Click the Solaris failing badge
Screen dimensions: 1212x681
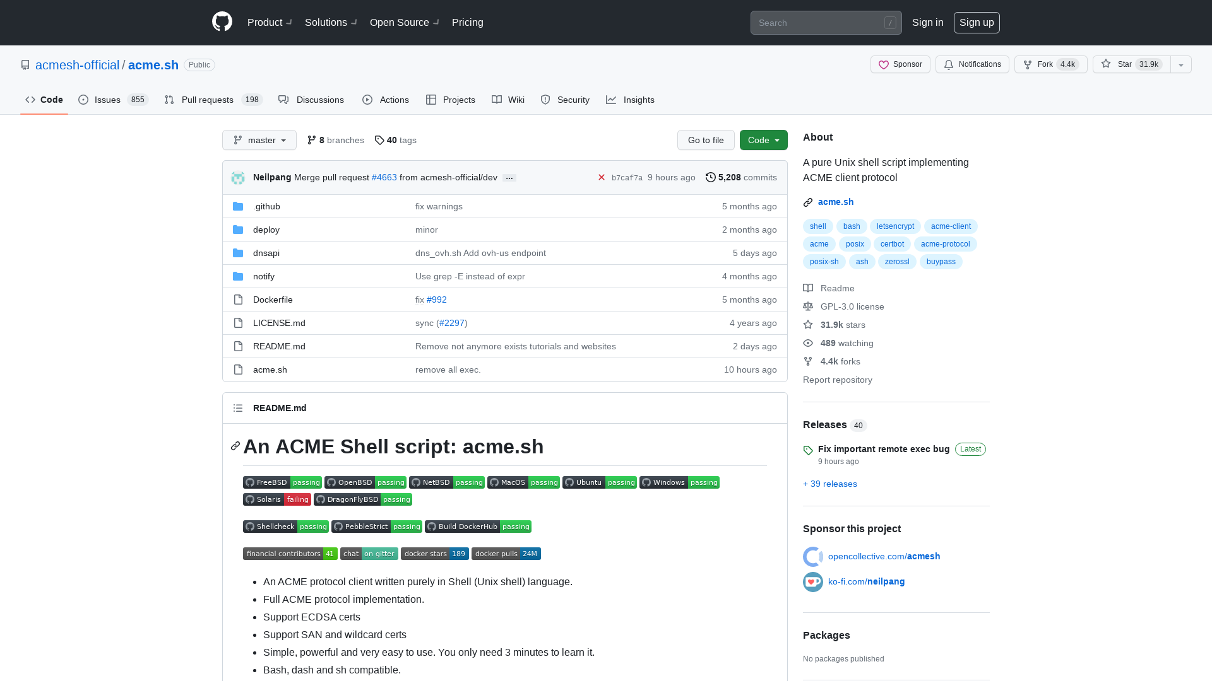pos(277,499)
